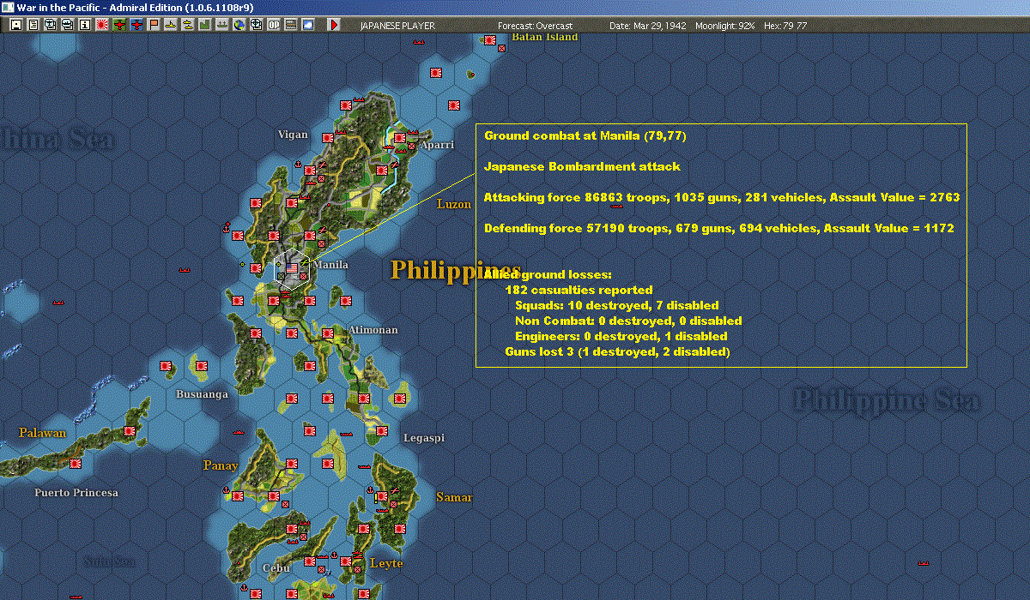Viewport: 1030px width, 600px height.
Task: Click 'Japanese Bombardment attack' line
Action: point(582,166)
